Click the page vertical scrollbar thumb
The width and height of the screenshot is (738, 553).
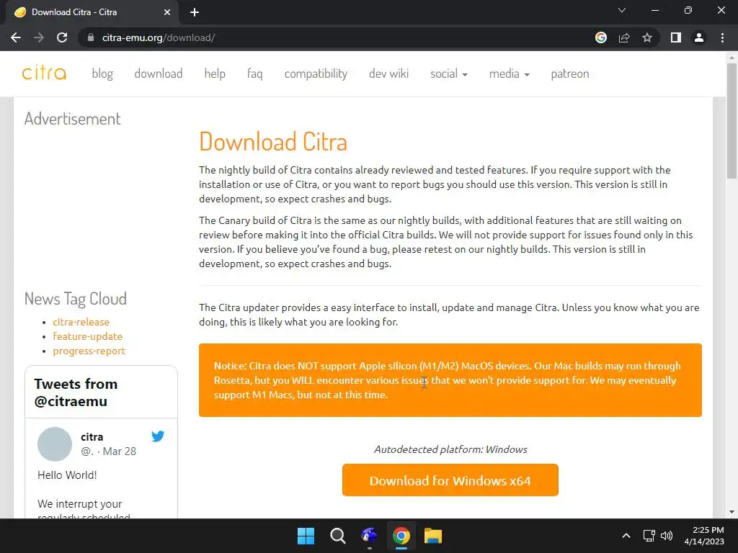point(732,121)
